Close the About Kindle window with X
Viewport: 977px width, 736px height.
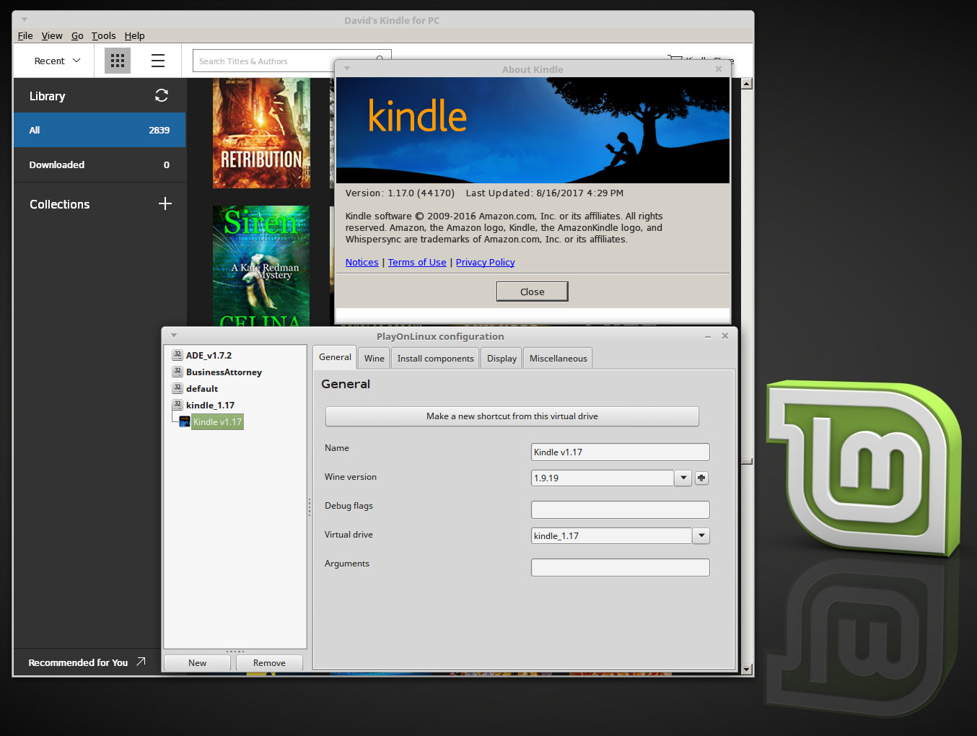point(718,69)
